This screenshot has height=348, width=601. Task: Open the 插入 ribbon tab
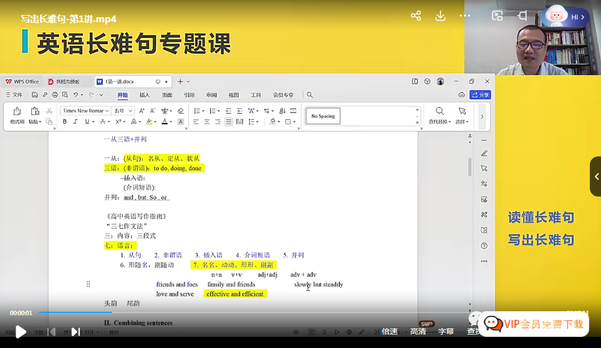pos(144,95)
